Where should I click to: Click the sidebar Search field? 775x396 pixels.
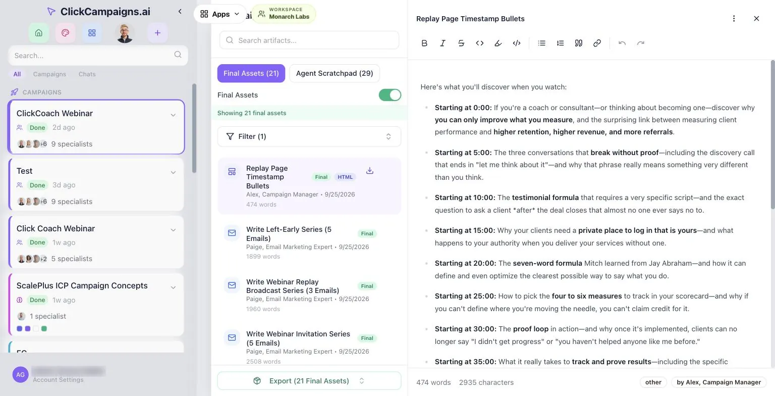click(x=98, y=56)
